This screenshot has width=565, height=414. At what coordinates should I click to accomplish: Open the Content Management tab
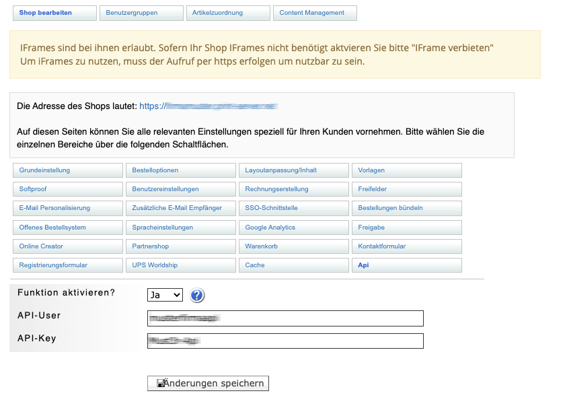click(315, 13)
